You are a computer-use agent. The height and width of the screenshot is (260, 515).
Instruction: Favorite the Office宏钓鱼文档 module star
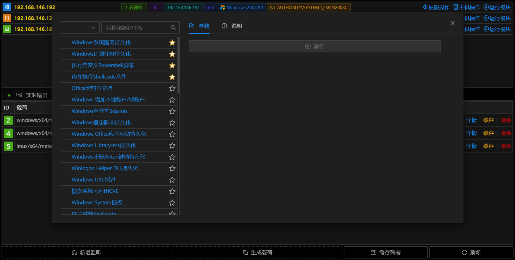pyautogui.click(x=172, y=88)
